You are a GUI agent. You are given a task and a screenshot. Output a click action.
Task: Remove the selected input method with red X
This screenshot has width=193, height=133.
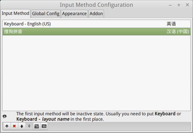(x=14, y=126)
